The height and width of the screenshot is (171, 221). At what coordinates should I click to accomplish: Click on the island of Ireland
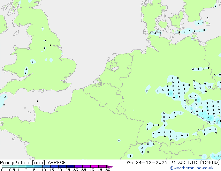(x=3, y=24)
